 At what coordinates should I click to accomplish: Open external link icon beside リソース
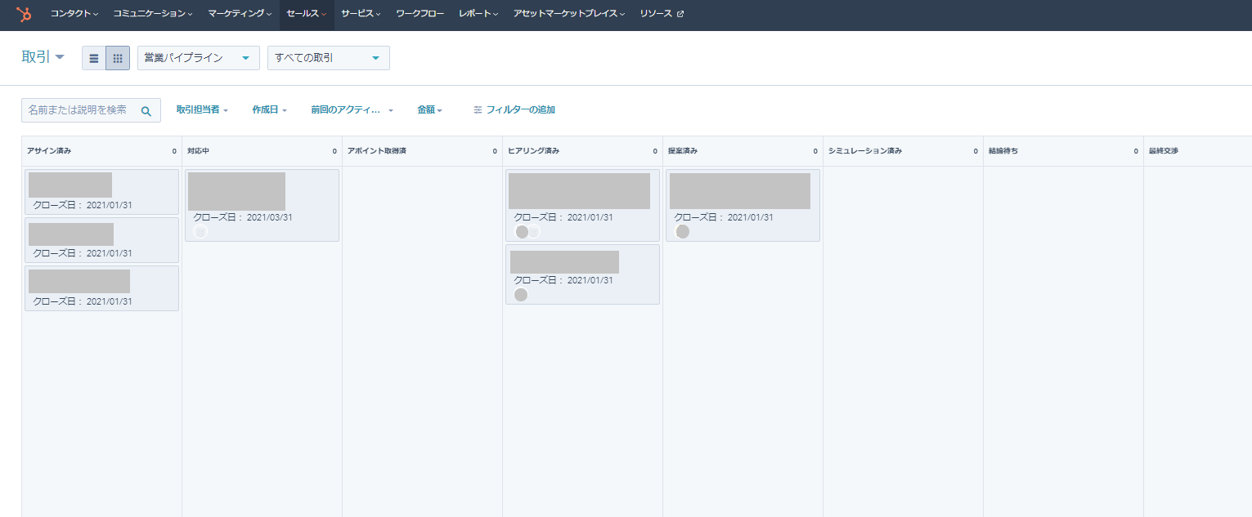coord(680,14)
